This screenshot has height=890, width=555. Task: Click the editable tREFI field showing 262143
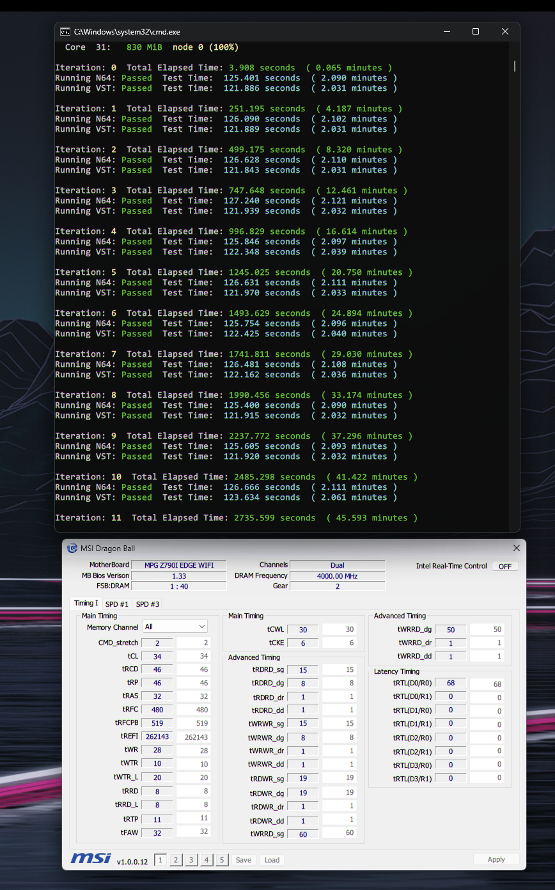tap(193, 737)
